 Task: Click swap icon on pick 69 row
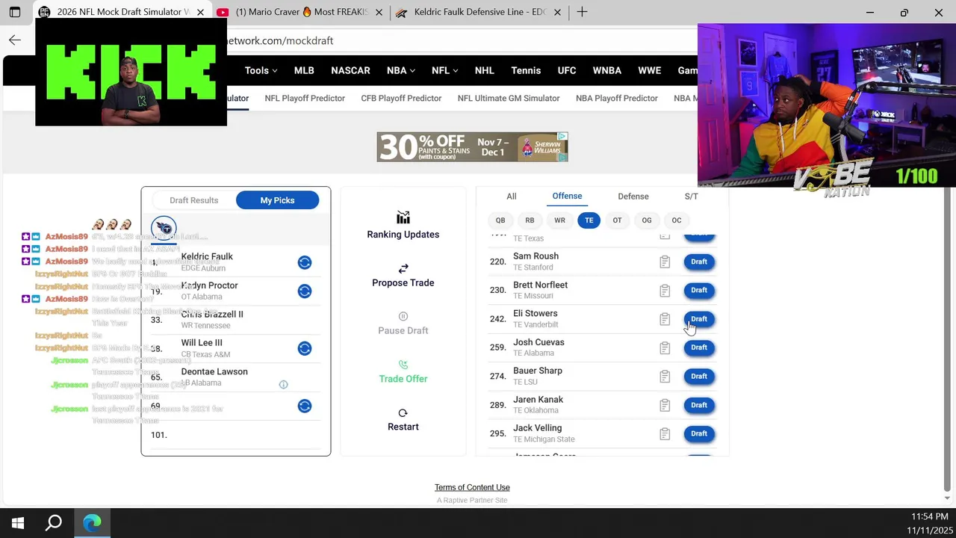point(305,406)
